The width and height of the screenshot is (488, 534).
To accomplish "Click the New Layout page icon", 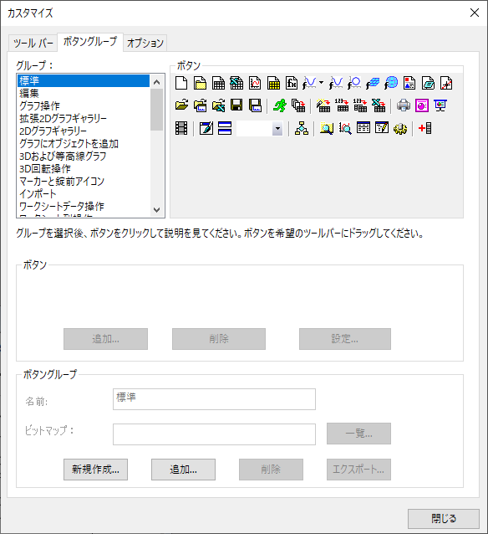I will click(x=409, y=83).
